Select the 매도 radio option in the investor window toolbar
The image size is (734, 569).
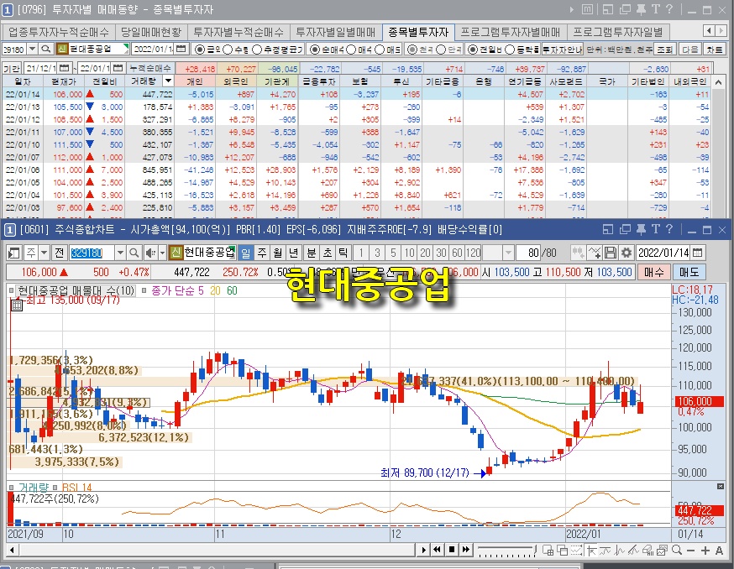pos(380,50)
